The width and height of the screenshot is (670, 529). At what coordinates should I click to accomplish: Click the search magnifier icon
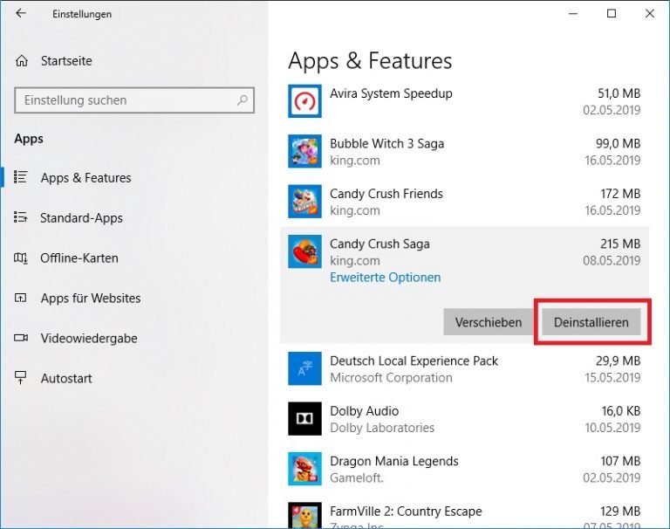243,100
